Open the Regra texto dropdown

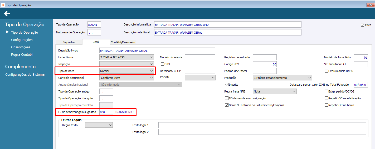pyautogui.click(x=99, y=125)
